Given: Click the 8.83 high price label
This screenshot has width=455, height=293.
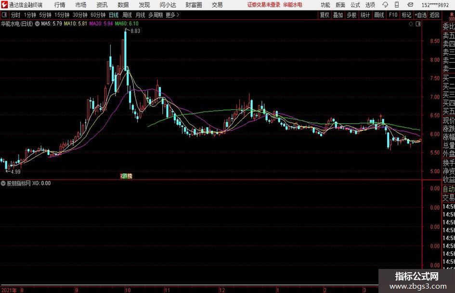Looking at the screenshot, I should 135,31.
